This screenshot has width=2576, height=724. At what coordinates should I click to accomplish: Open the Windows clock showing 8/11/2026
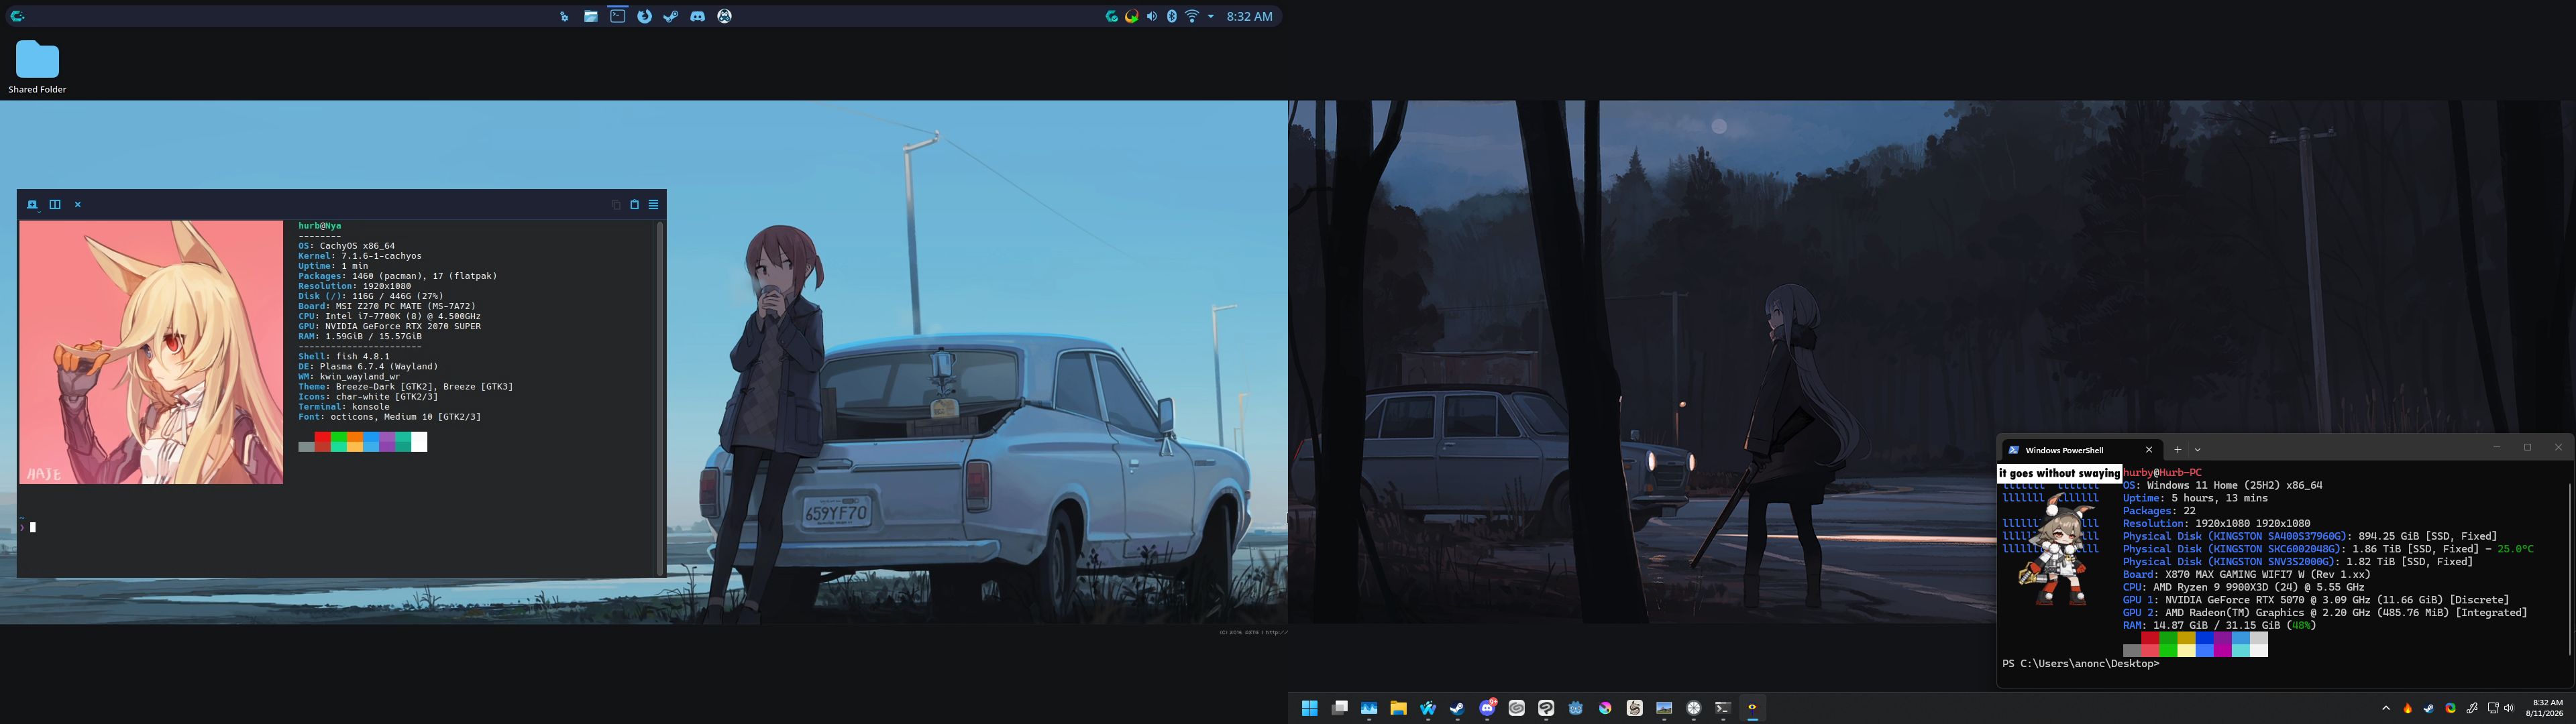click(x=2544, y=708)
